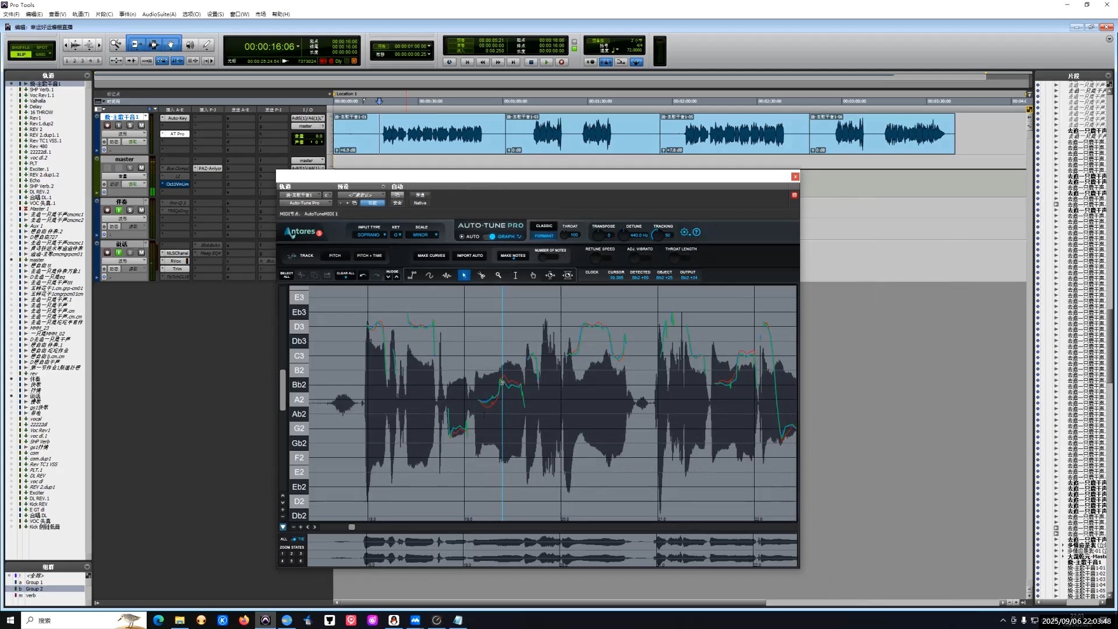Click the Auto-Tune curve drawing tool
Image resolution: width=1118 pixels, height=629 pixels.
(429, 275)
